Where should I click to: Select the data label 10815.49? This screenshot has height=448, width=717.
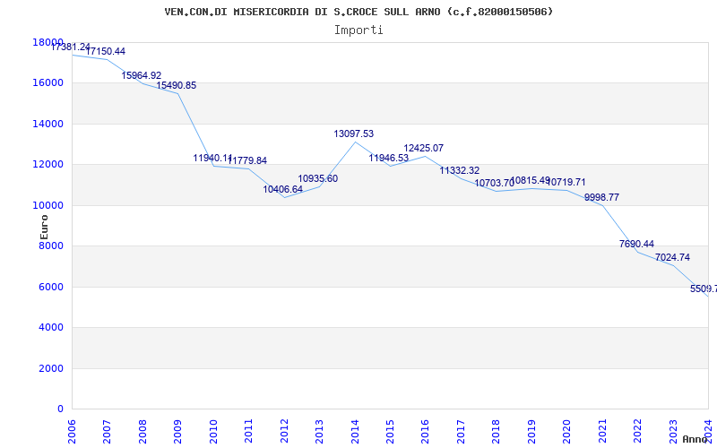pos(531,181)
